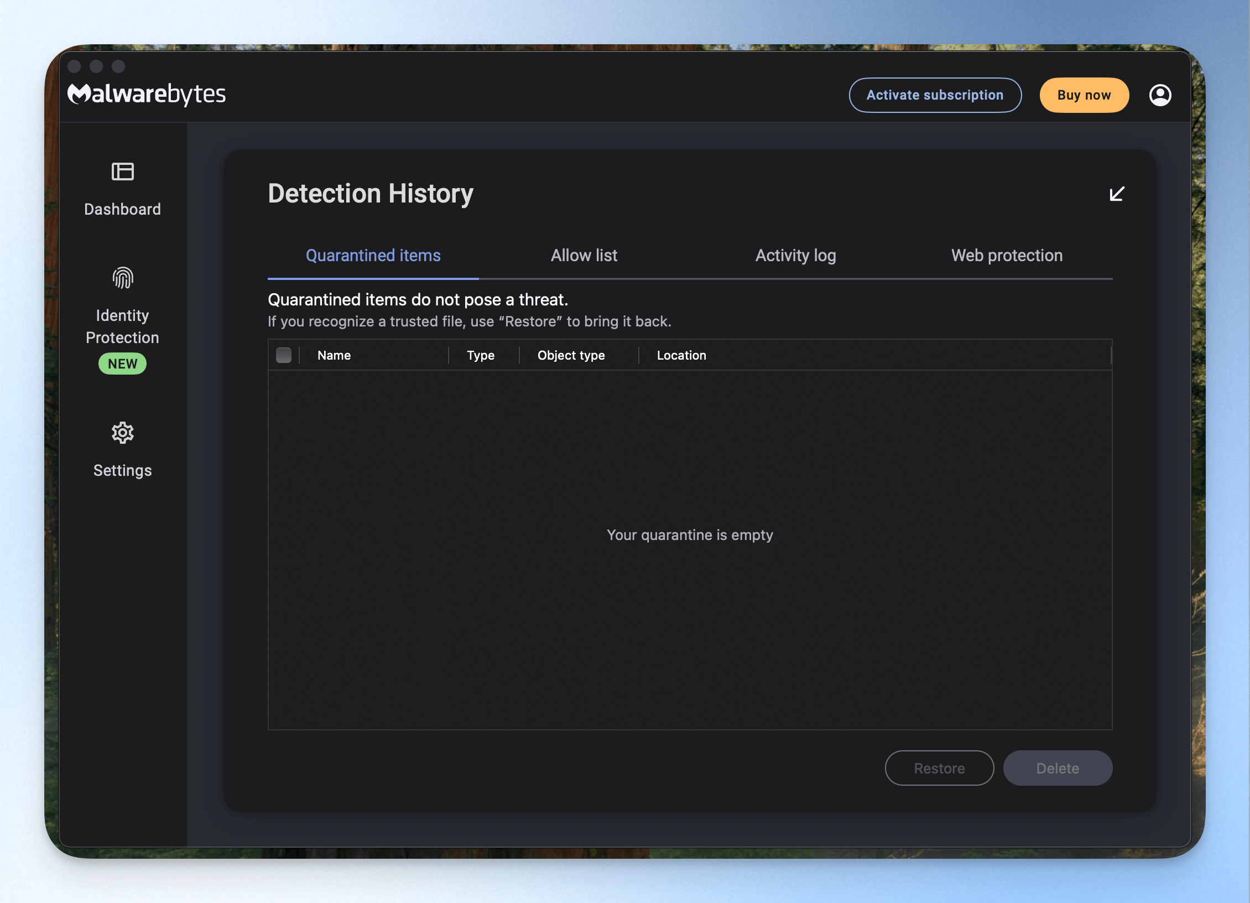Toggle the select-all checkbox in table header
The width and height of the screenshot is (1250, 903).
tap(284, 355)
